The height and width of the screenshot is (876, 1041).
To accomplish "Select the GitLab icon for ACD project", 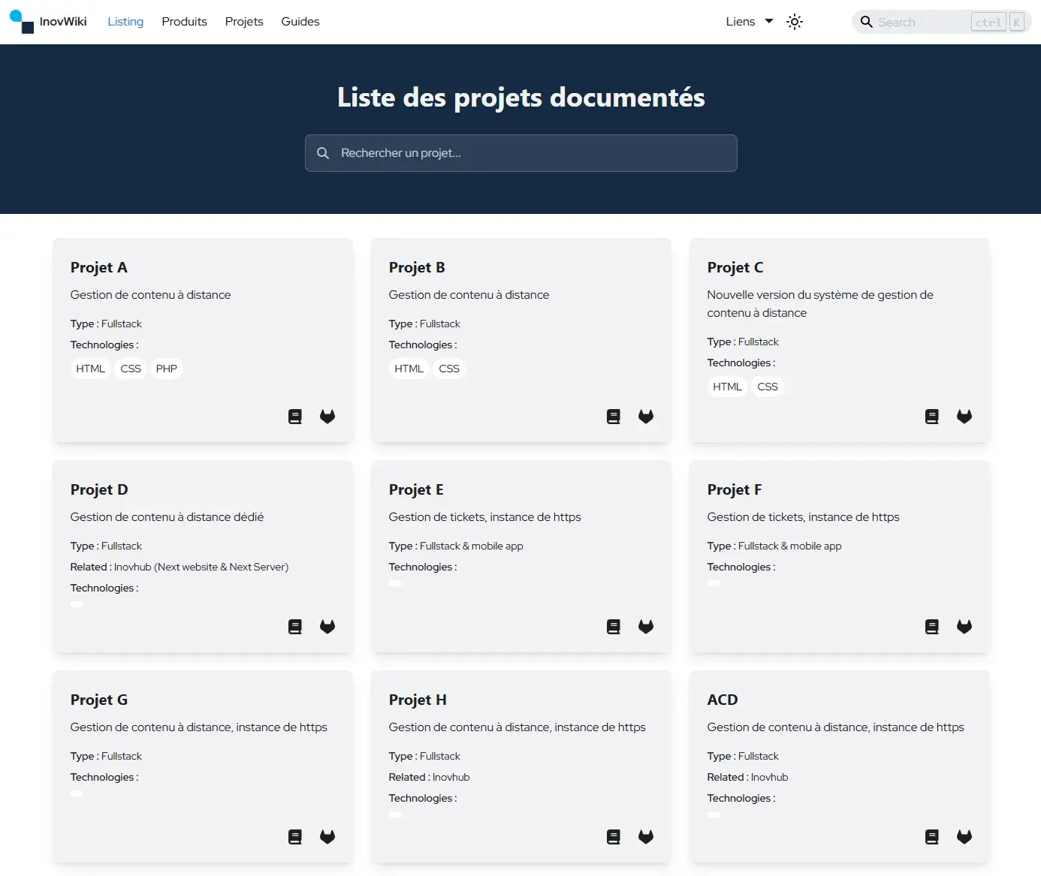I will pos(964,836).
